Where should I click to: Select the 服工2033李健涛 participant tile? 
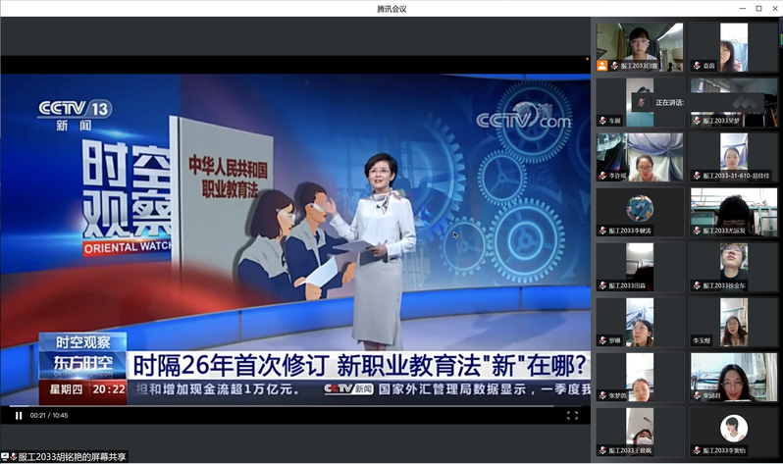click(640, 212)
